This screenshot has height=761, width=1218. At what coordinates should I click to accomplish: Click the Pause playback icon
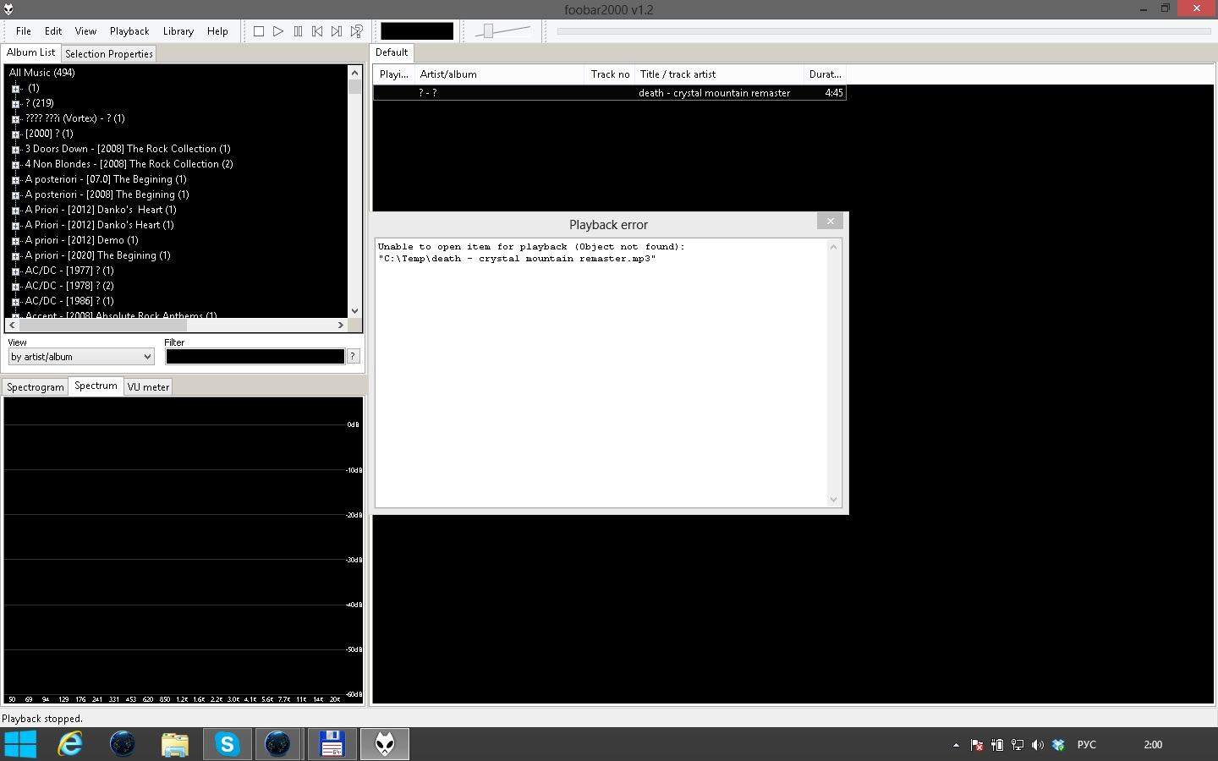click(x=298, y=31)
